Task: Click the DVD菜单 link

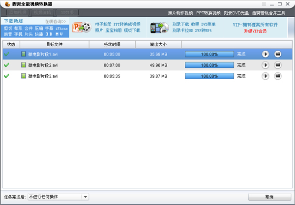Action: (x=208, y=24)
